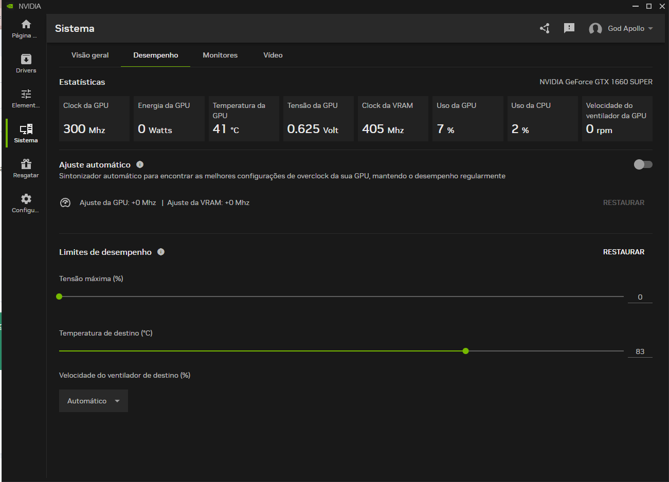Click the NVIDIA logo in title bar
The width and height of the screenshot is (669, 482).
[x=10, y=6]
